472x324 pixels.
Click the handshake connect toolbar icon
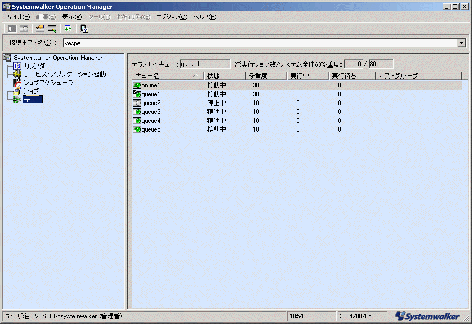tap(40, 29)
